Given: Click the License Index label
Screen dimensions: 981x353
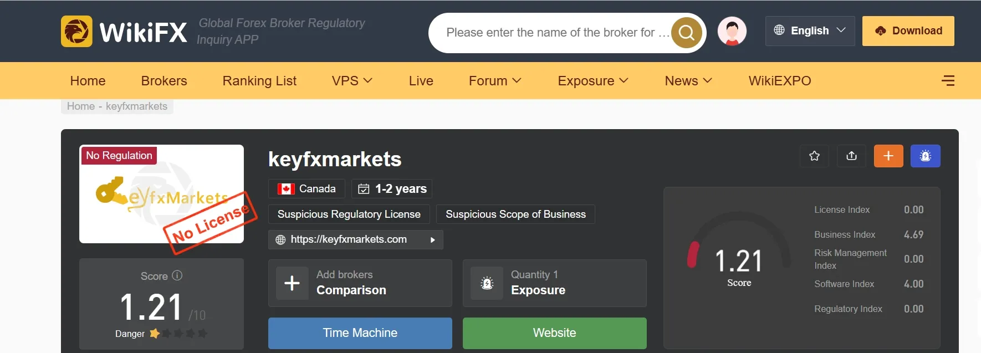Looking at the screenshot, I should (x=842, y=209).
